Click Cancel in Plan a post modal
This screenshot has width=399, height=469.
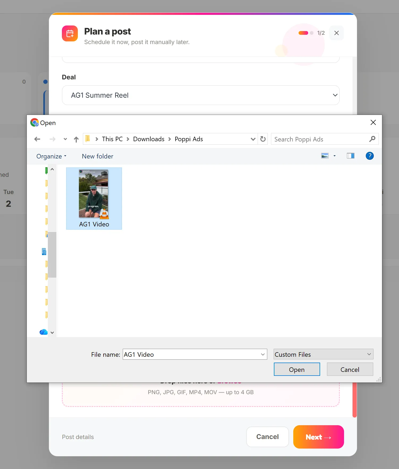coord(268,437)
